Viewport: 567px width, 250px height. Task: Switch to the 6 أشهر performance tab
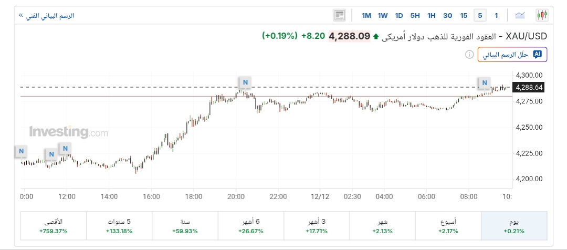pyautogui.click(x=250, y=226)
